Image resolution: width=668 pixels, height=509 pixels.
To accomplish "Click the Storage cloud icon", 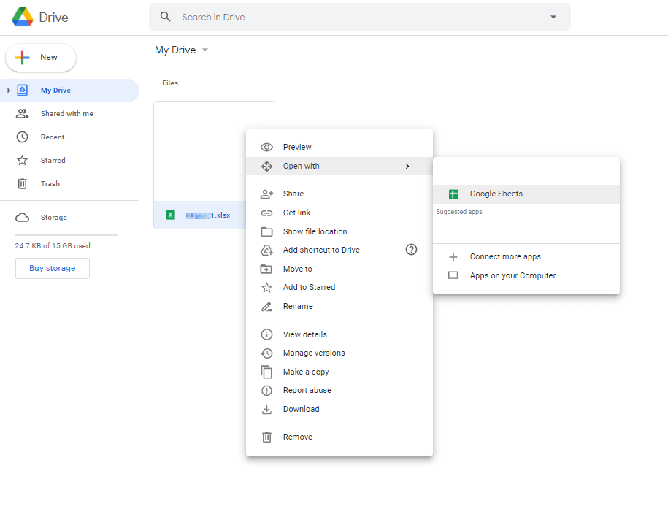I will coord(22,218).
